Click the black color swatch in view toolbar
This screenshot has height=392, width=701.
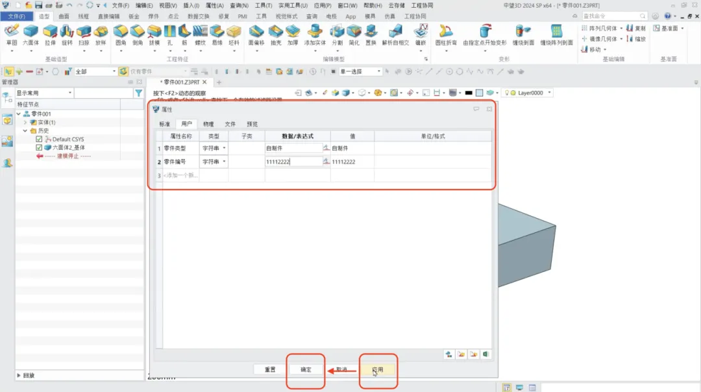(468, 93)
